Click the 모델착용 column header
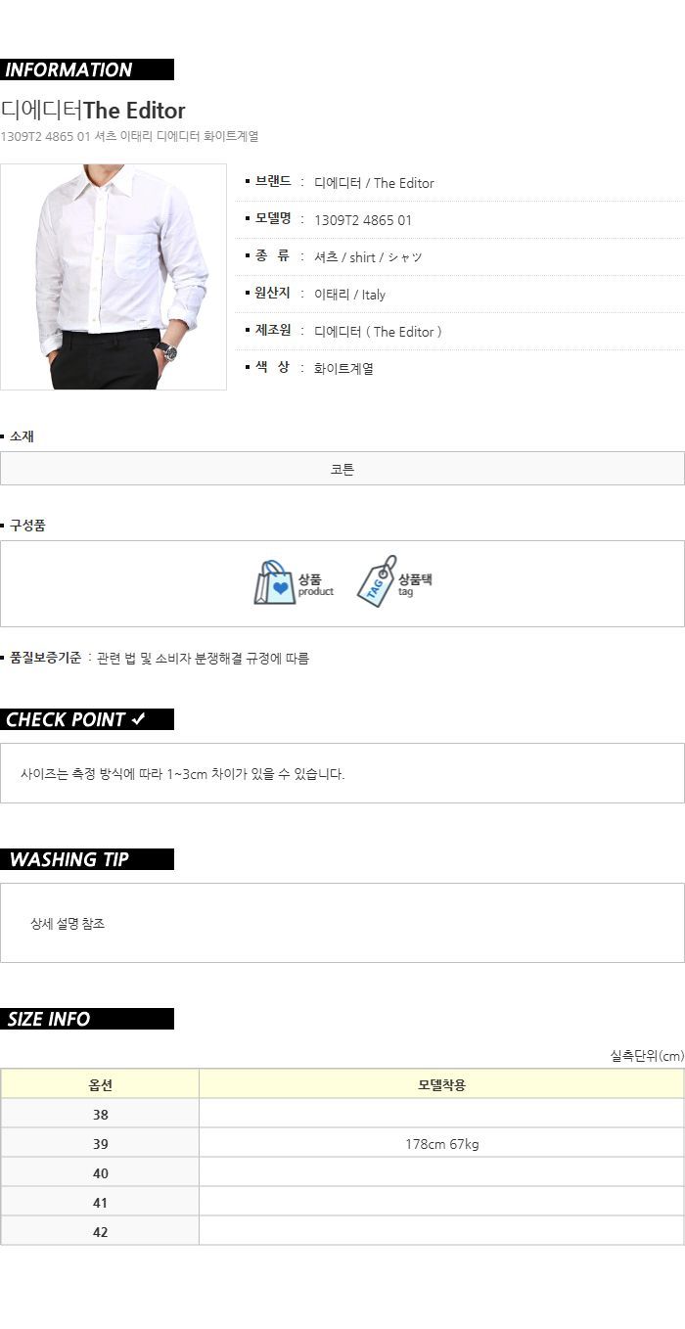The width and height of the screenshot is (685, 1329). tap(441, 1084)
